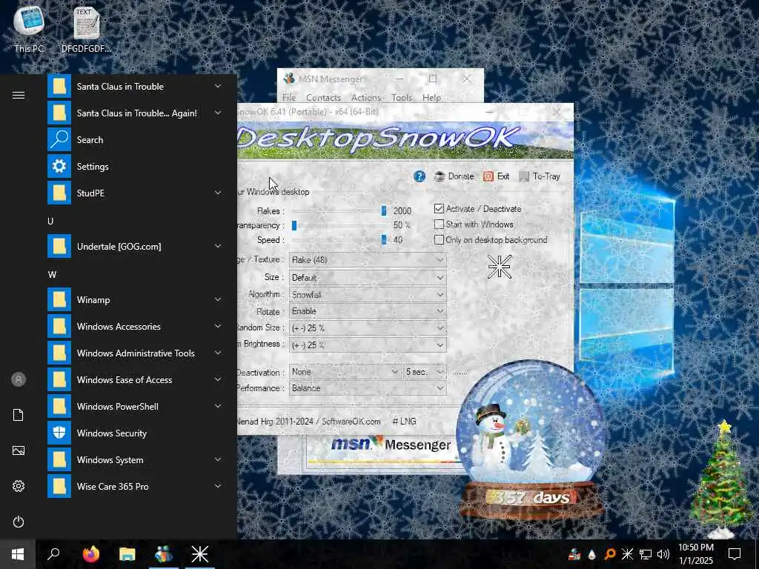
Task: Open Tools menu in MSN Messenger
Action: point(402,97)
